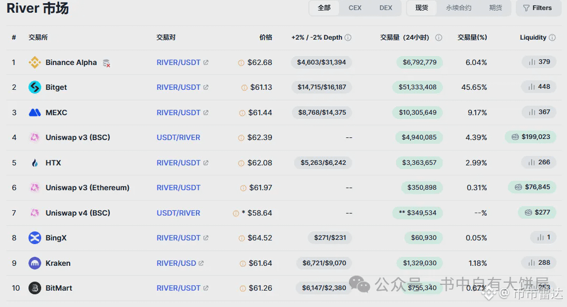Switch to the DEX tab
Screen dimensions: 567x307
point(386,8)
